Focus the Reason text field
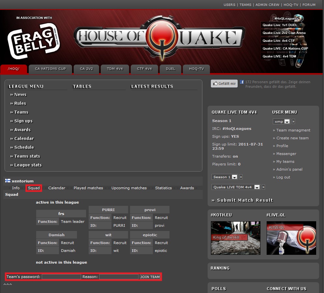 click(x=119, y=277)
